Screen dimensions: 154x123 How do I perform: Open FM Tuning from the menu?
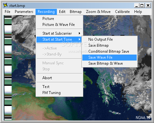point(59,93)
